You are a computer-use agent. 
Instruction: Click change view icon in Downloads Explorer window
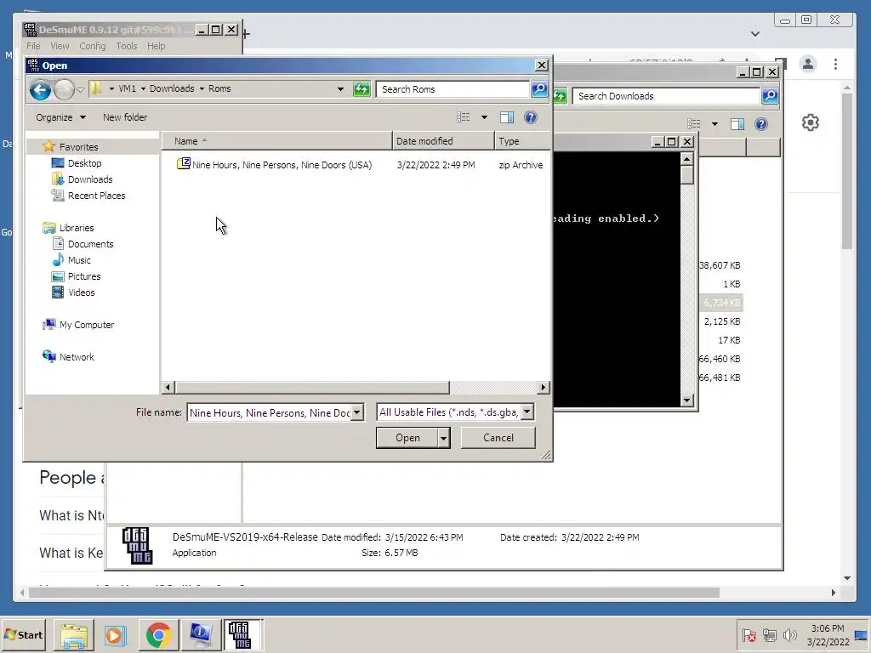click(694, 124)
